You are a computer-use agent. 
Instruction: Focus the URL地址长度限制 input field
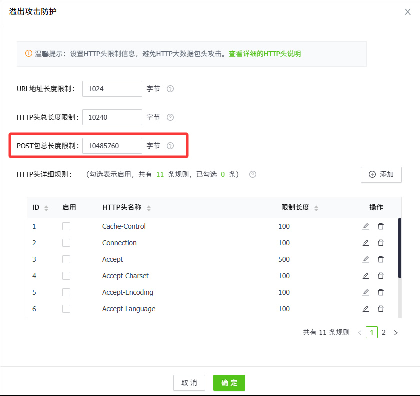click(x=112, y=89)
